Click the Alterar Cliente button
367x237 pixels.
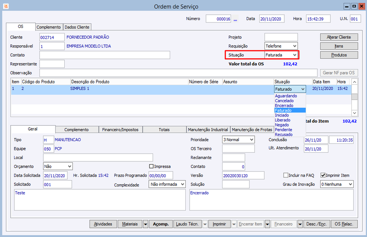tap(339, 37)
